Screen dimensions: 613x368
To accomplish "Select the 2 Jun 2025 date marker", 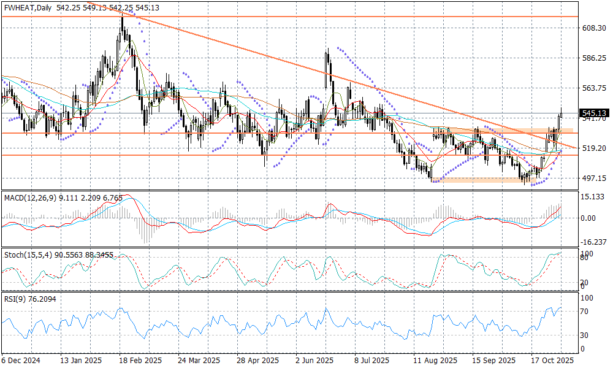I will (x=314, y=361).
